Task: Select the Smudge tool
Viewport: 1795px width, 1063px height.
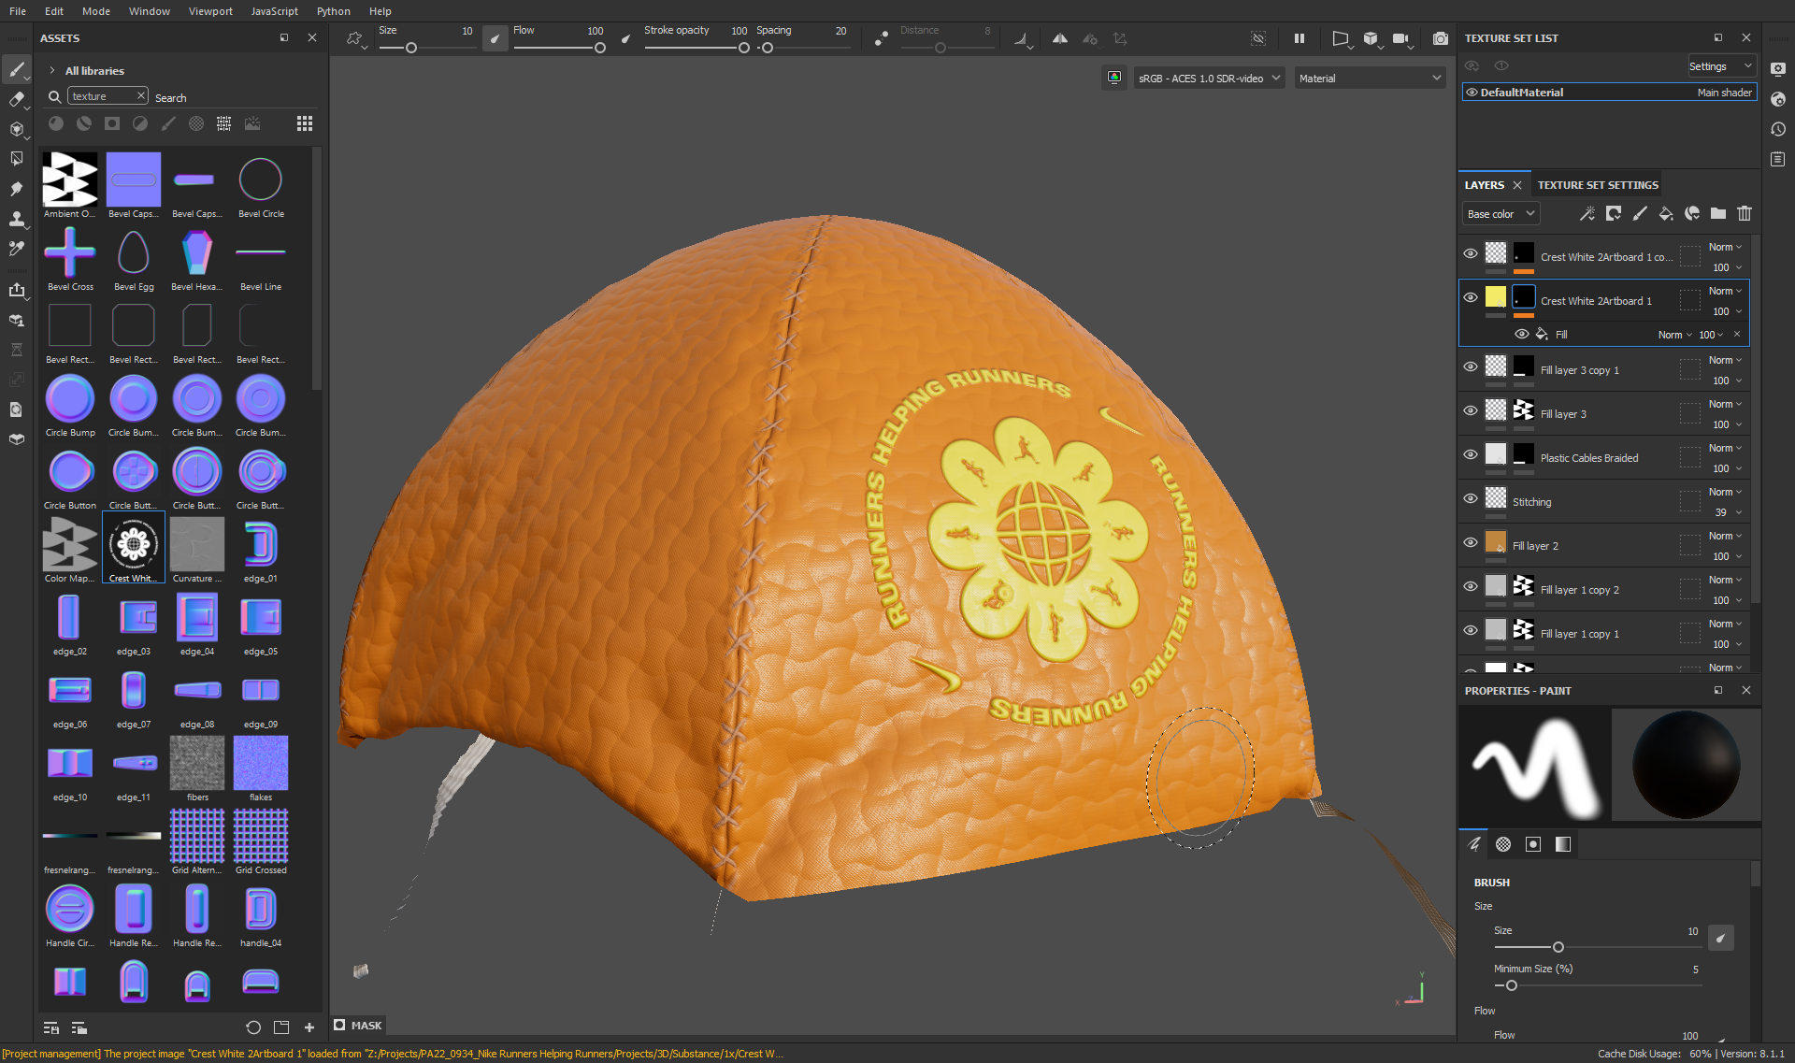Action: 16,189
